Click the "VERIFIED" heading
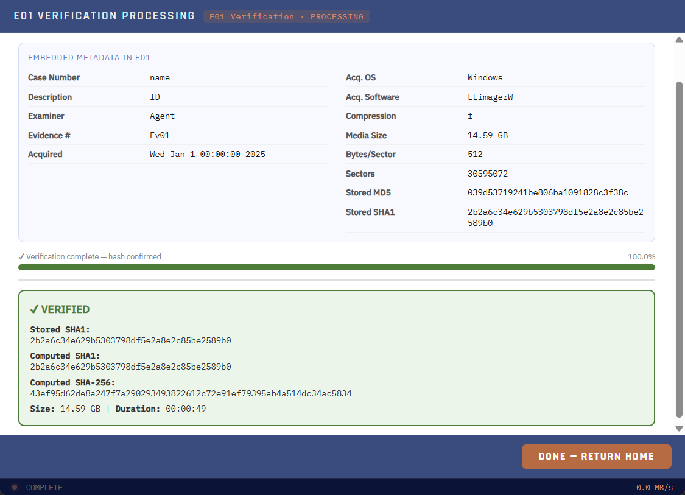Screen dimensions: 685x495 click(65, 310)
